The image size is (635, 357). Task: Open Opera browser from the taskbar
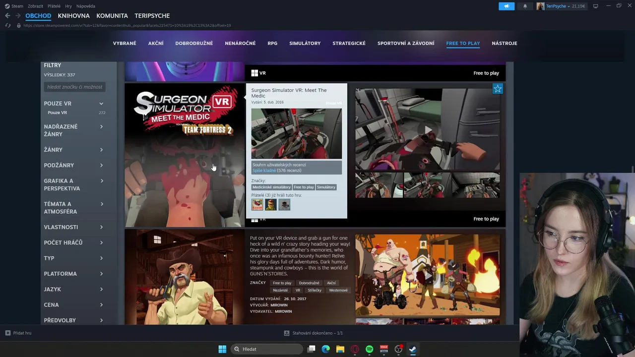click(x=355, y=349)
